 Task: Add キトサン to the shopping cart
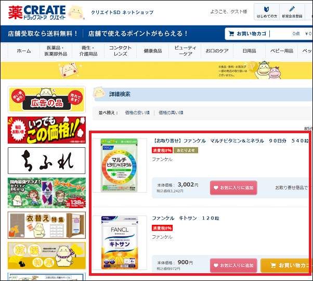coord(286,265)
